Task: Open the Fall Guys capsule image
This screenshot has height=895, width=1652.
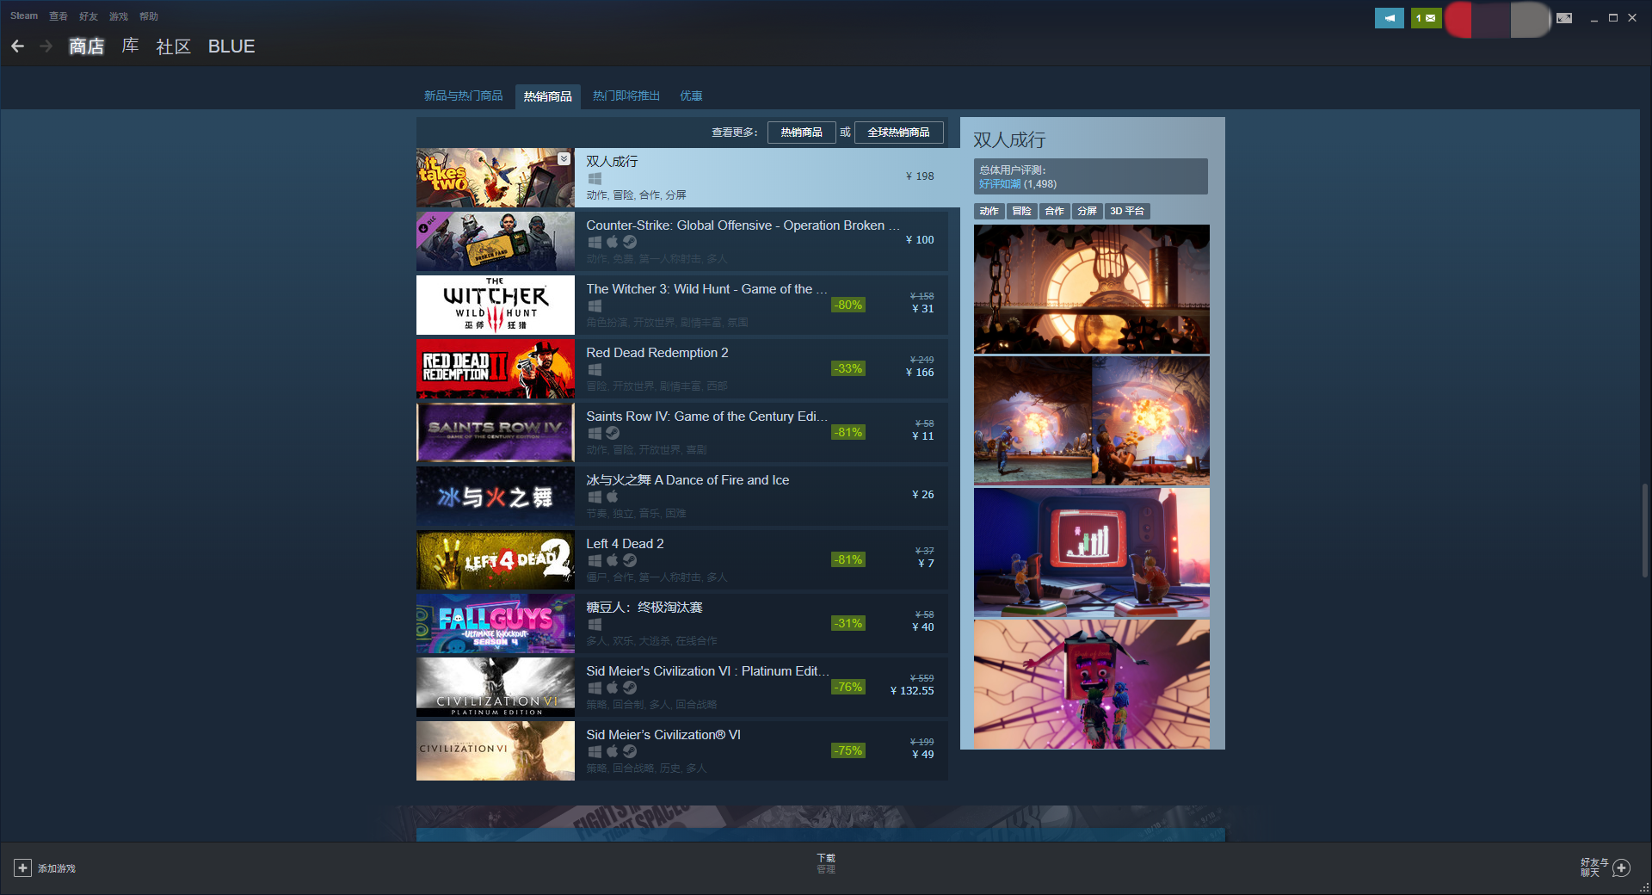Action: click(496, 624)
